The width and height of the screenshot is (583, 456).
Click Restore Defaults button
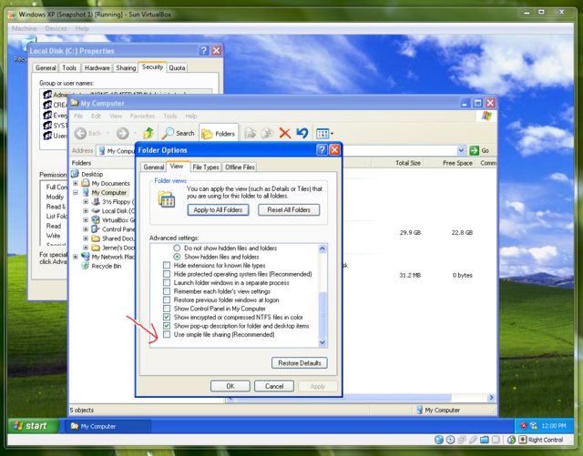tap(300, 363)
